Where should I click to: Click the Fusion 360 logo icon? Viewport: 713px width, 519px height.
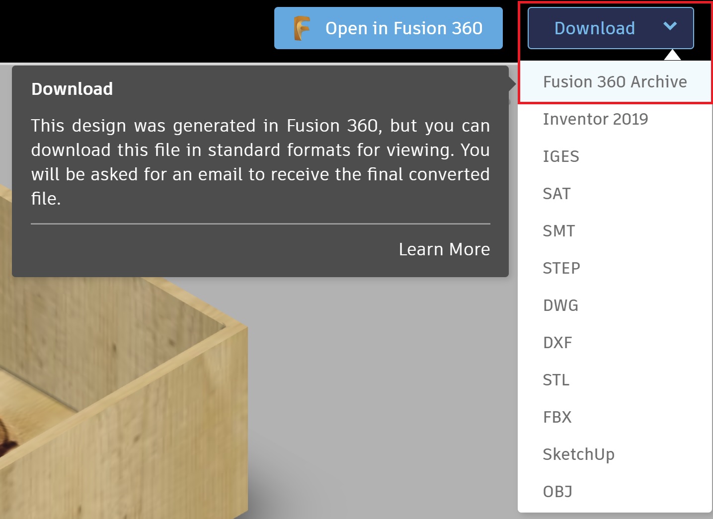click(x=302, y=28)
